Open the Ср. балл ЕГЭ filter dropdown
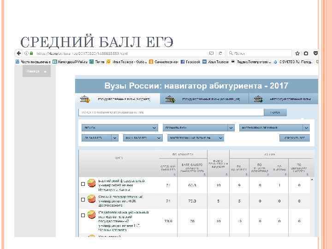Screen dimensions: 332x249 point(100,138)
